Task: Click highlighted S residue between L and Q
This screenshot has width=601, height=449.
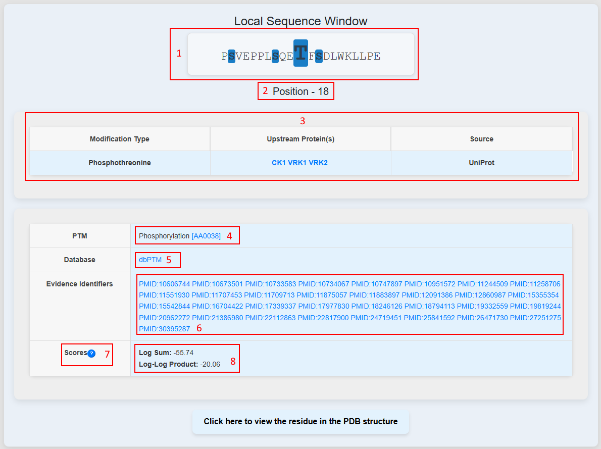Action: point(275,56)
